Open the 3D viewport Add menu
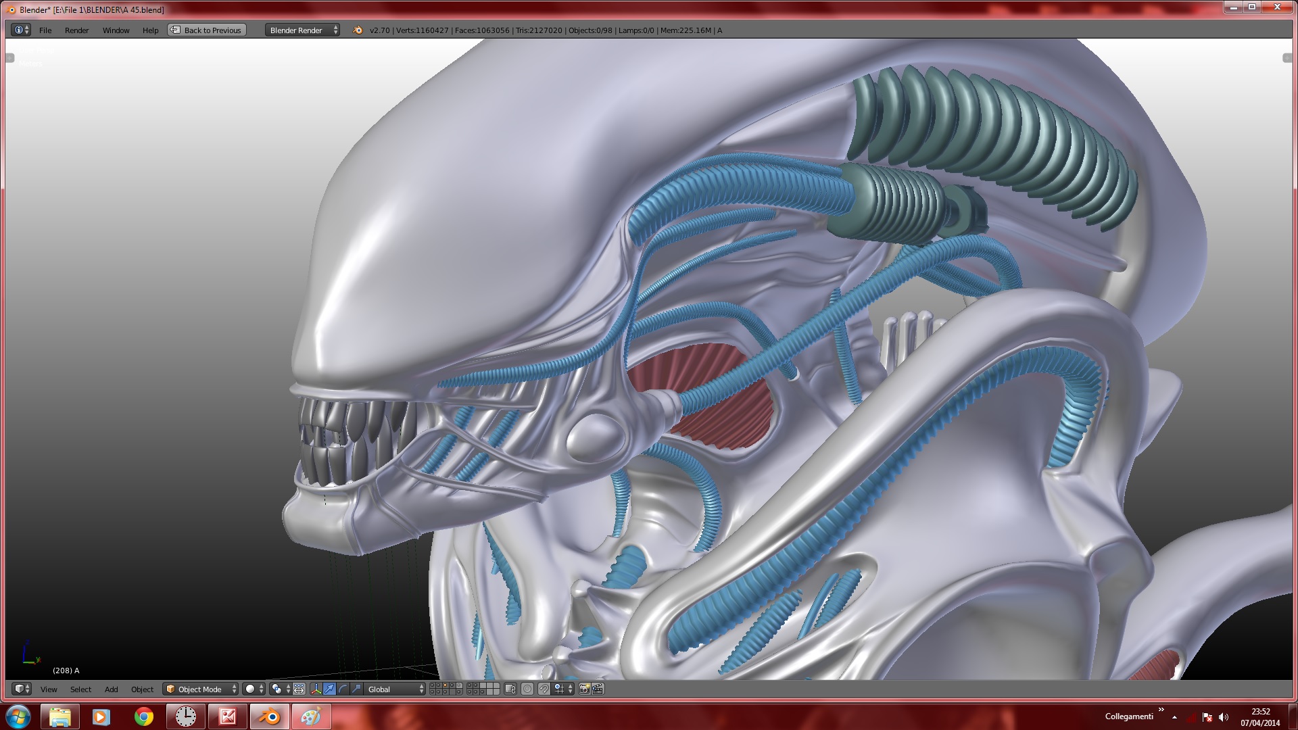The image size is (1298, 730). (111, 689)
